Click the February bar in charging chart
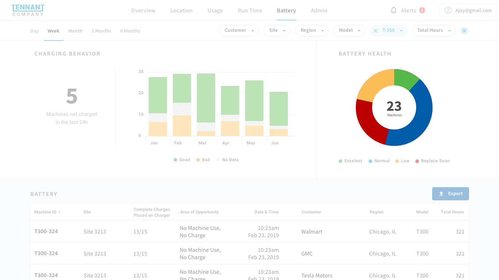The image size is (499, 280). click(x=182, y=105)
